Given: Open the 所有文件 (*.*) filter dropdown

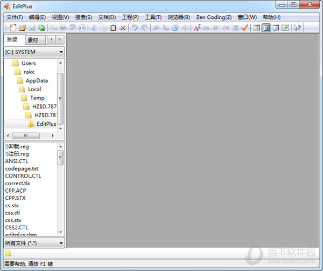Looking at the screenshot, I should (x=34, y=243).
